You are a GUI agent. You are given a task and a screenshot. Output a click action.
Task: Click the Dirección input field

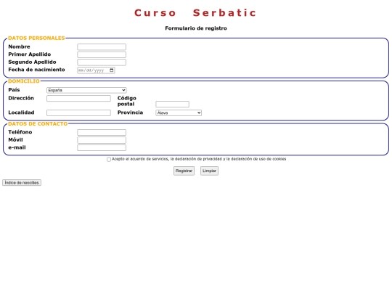point(78,98)
